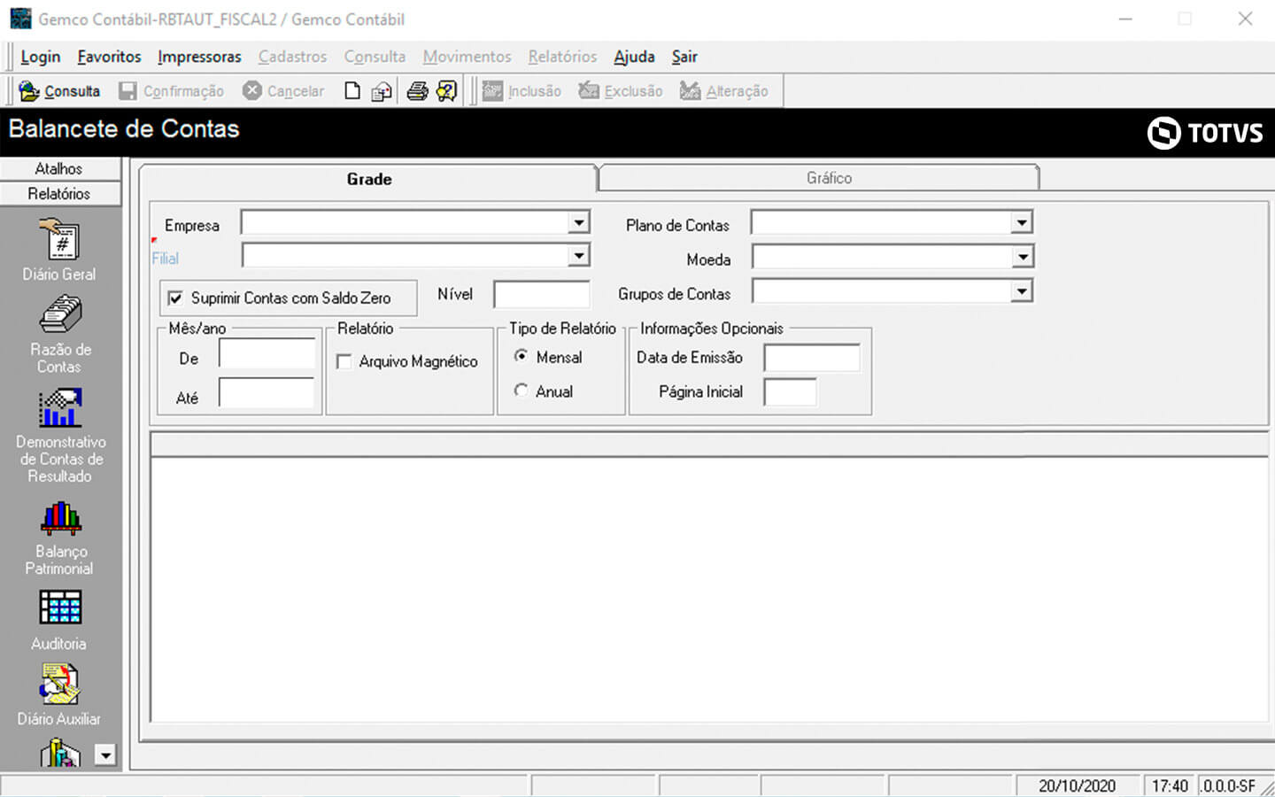The image size is (1275, 797).
Task: Click the Consulta toolbar button
Action: (59, 91)
